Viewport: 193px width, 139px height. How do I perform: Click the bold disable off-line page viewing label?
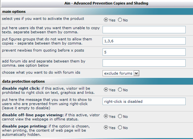pos(31,114)
